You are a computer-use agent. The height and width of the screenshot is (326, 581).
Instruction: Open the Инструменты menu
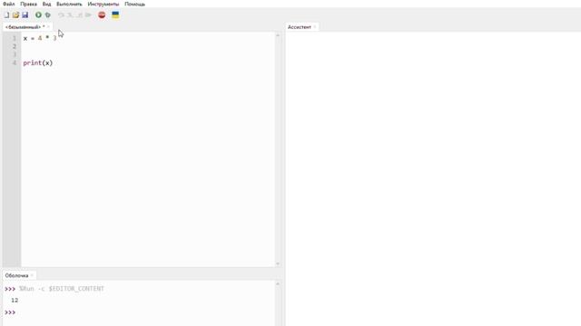(x=103, y=4)
